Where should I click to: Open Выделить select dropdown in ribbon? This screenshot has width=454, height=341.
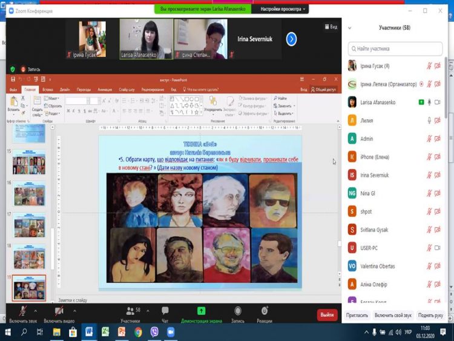pos(284,113)
